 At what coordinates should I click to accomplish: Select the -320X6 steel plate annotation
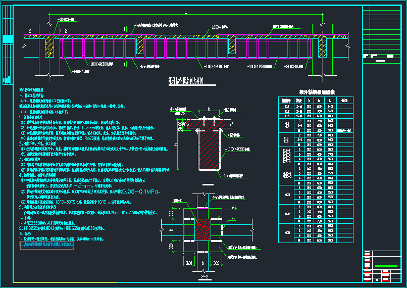(66, 20)
